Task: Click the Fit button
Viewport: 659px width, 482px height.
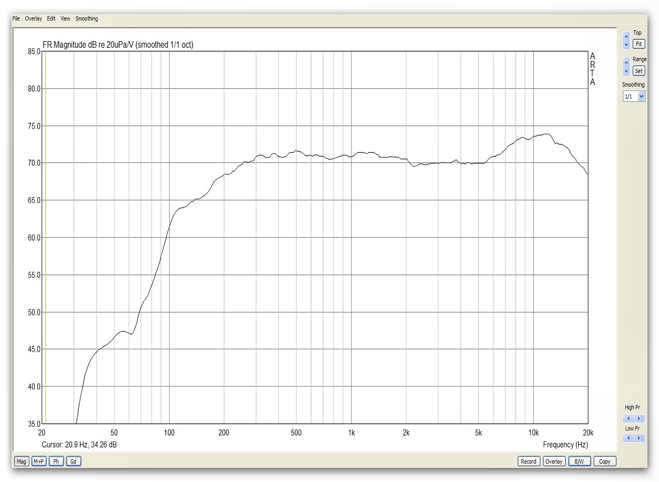Action: [638, 44]
